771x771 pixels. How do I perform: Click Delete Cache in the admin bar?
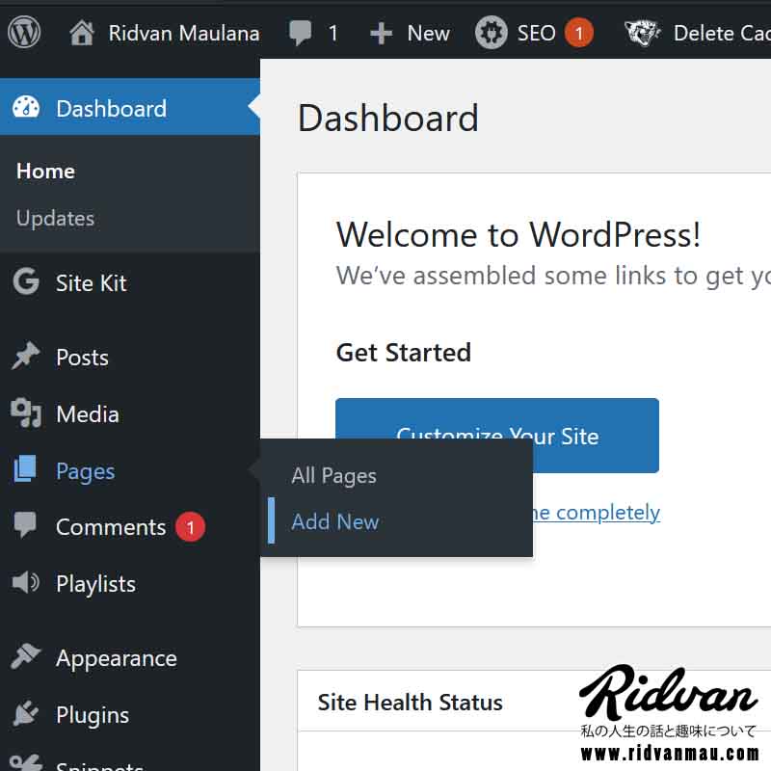pos(722,34)
